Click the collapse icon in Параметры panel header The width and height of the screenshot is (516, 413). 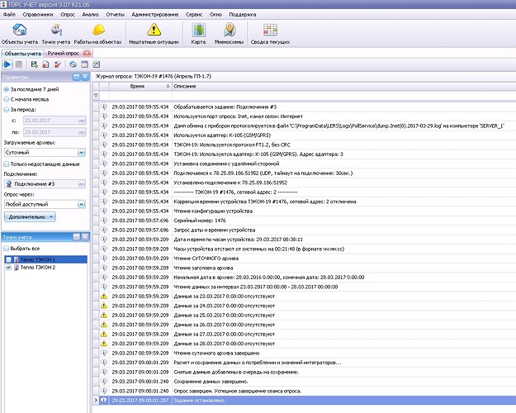pyautogui.click(x=76, y=77)
